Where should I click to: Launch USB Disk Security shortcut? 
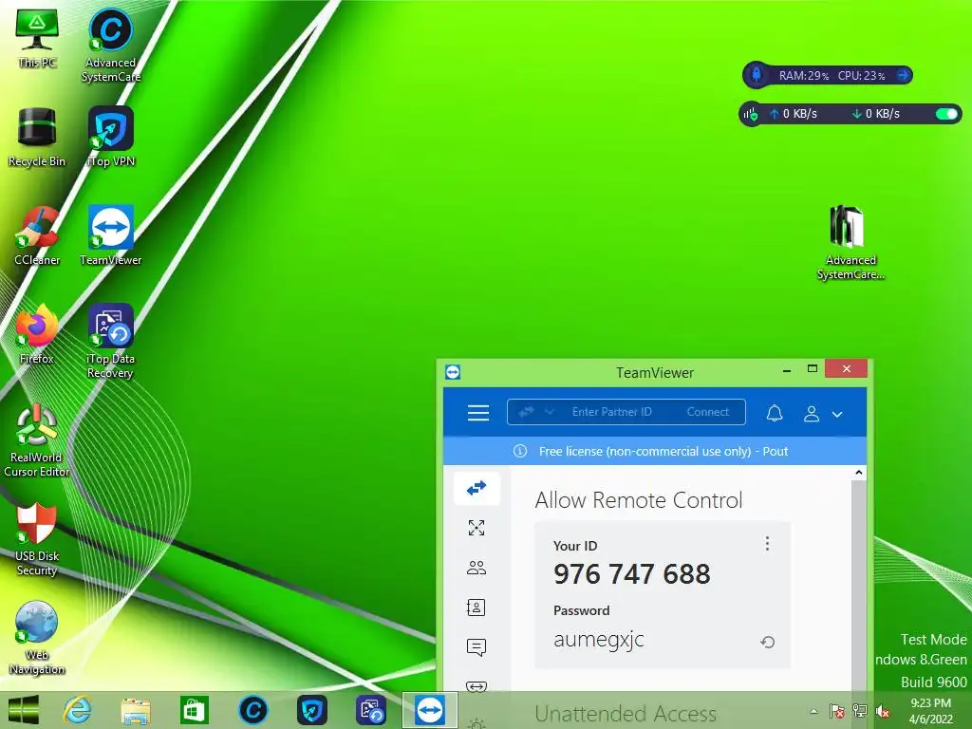37,539
